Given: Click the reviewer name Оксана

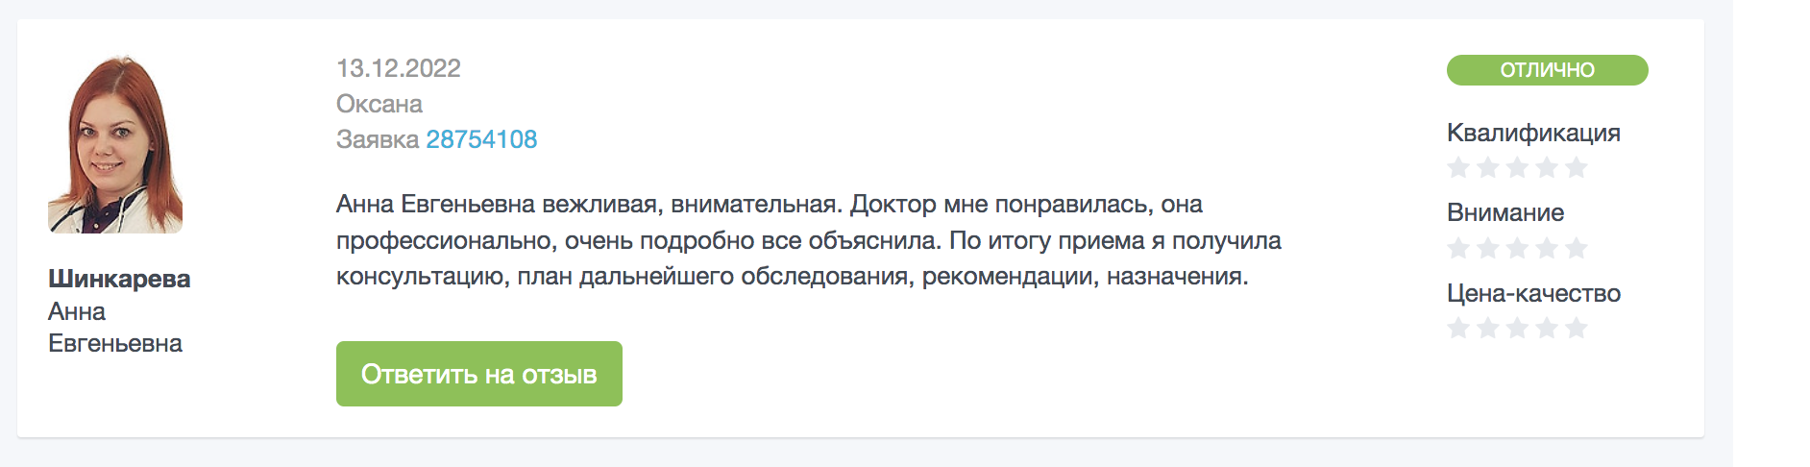Looking at the screenshot, I should pos(379,104).
